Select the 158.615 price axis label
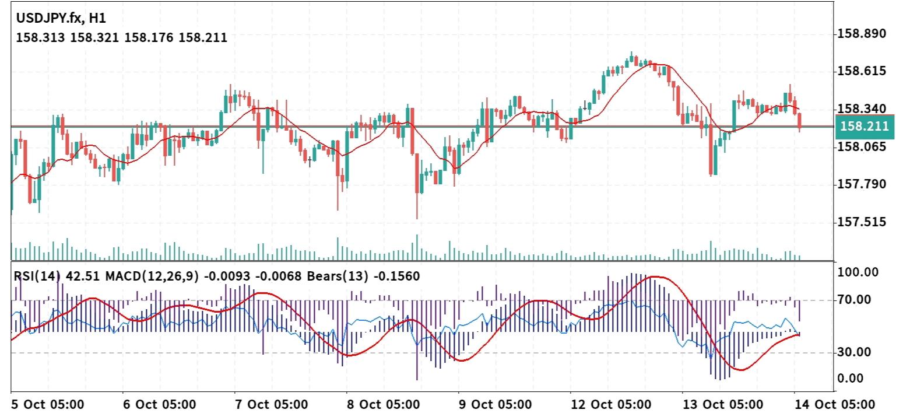Screen dimensions: 903x420 click(x=862, y=71)
